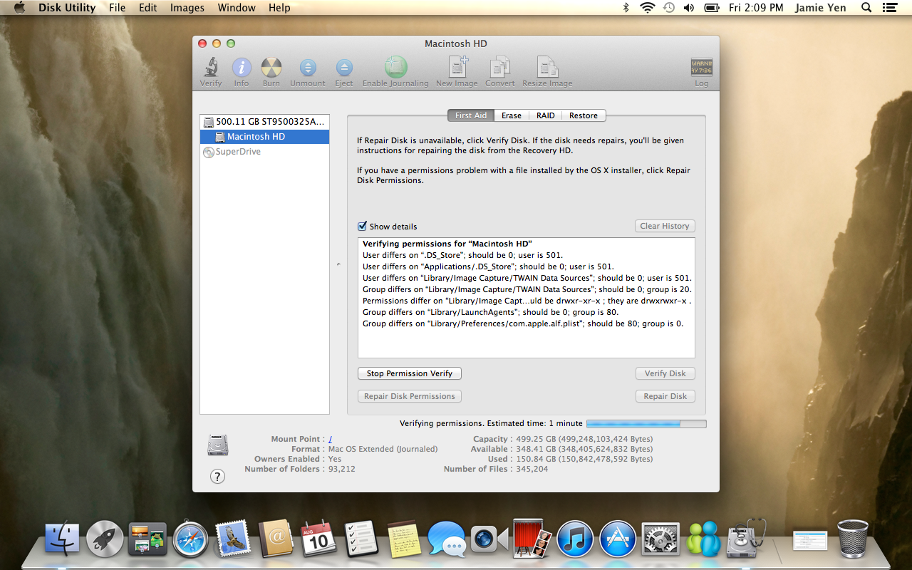The width and height of the screenshot is (912, 570).
Task: Open the Trash in the Dock
Action: point(852,539)
